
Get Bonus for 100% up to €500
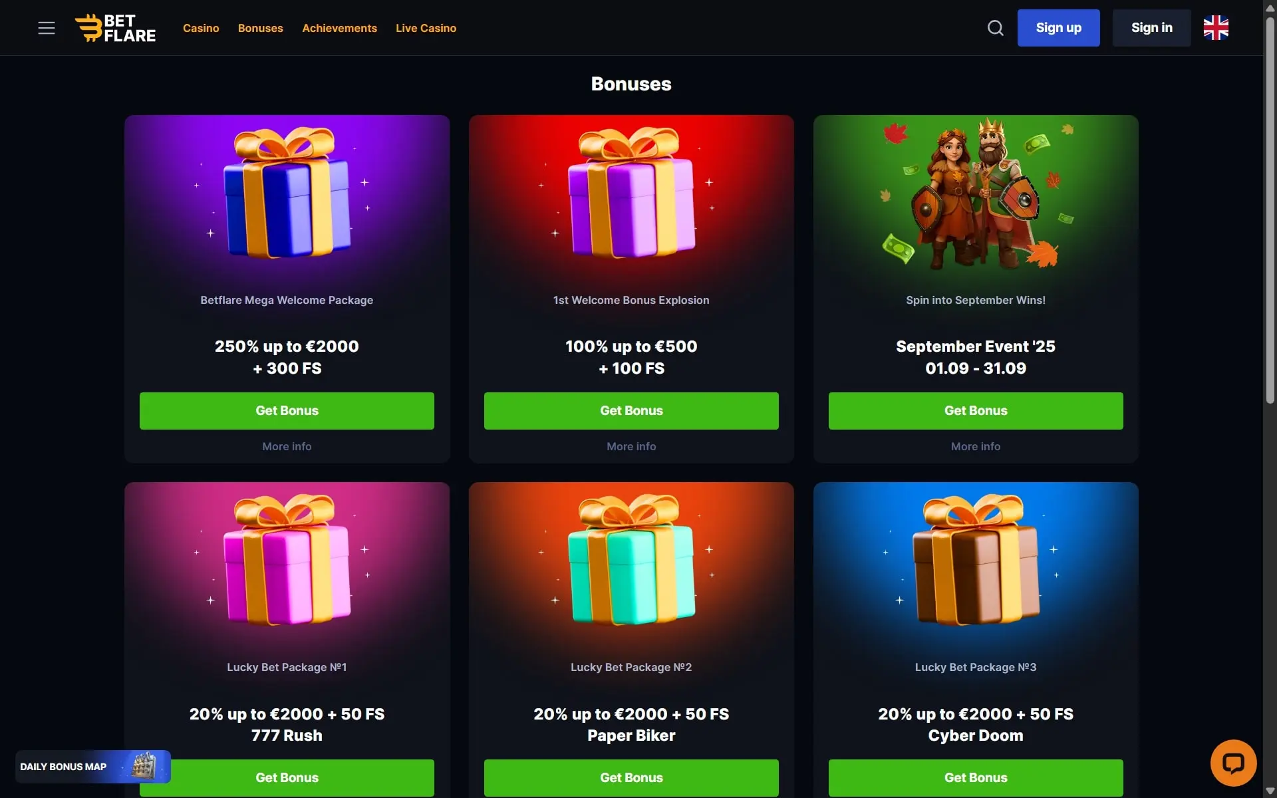tap(631, 411)
